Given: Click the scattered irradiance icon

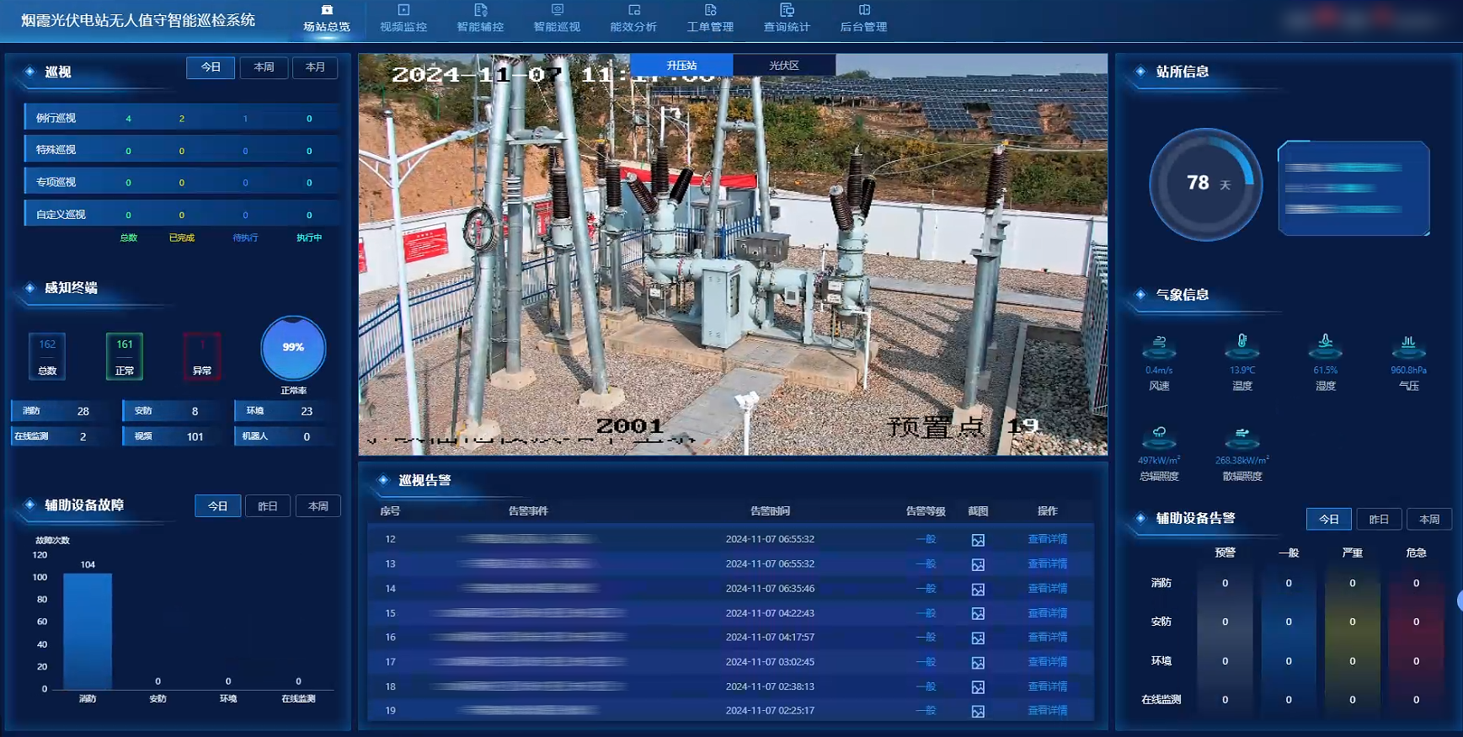Looking at the screenshot, I should point(1241,436).
